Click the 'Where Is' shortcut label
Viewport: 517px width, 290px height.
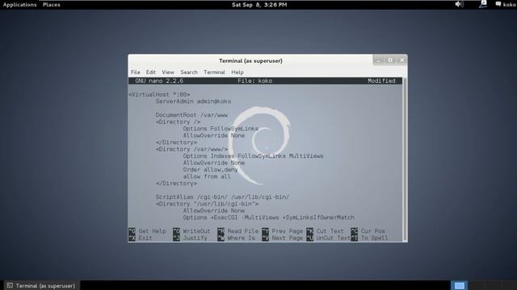tap(241, 238)
